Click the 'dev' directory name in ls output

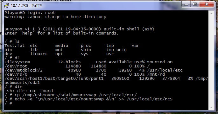(x=8, y=54)
